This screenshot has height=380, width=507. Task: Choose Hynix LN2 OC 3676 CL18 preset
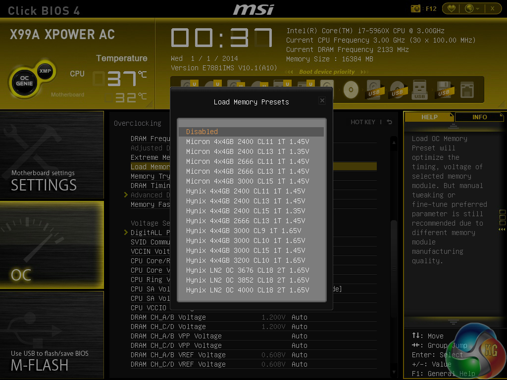coord(251,270)
